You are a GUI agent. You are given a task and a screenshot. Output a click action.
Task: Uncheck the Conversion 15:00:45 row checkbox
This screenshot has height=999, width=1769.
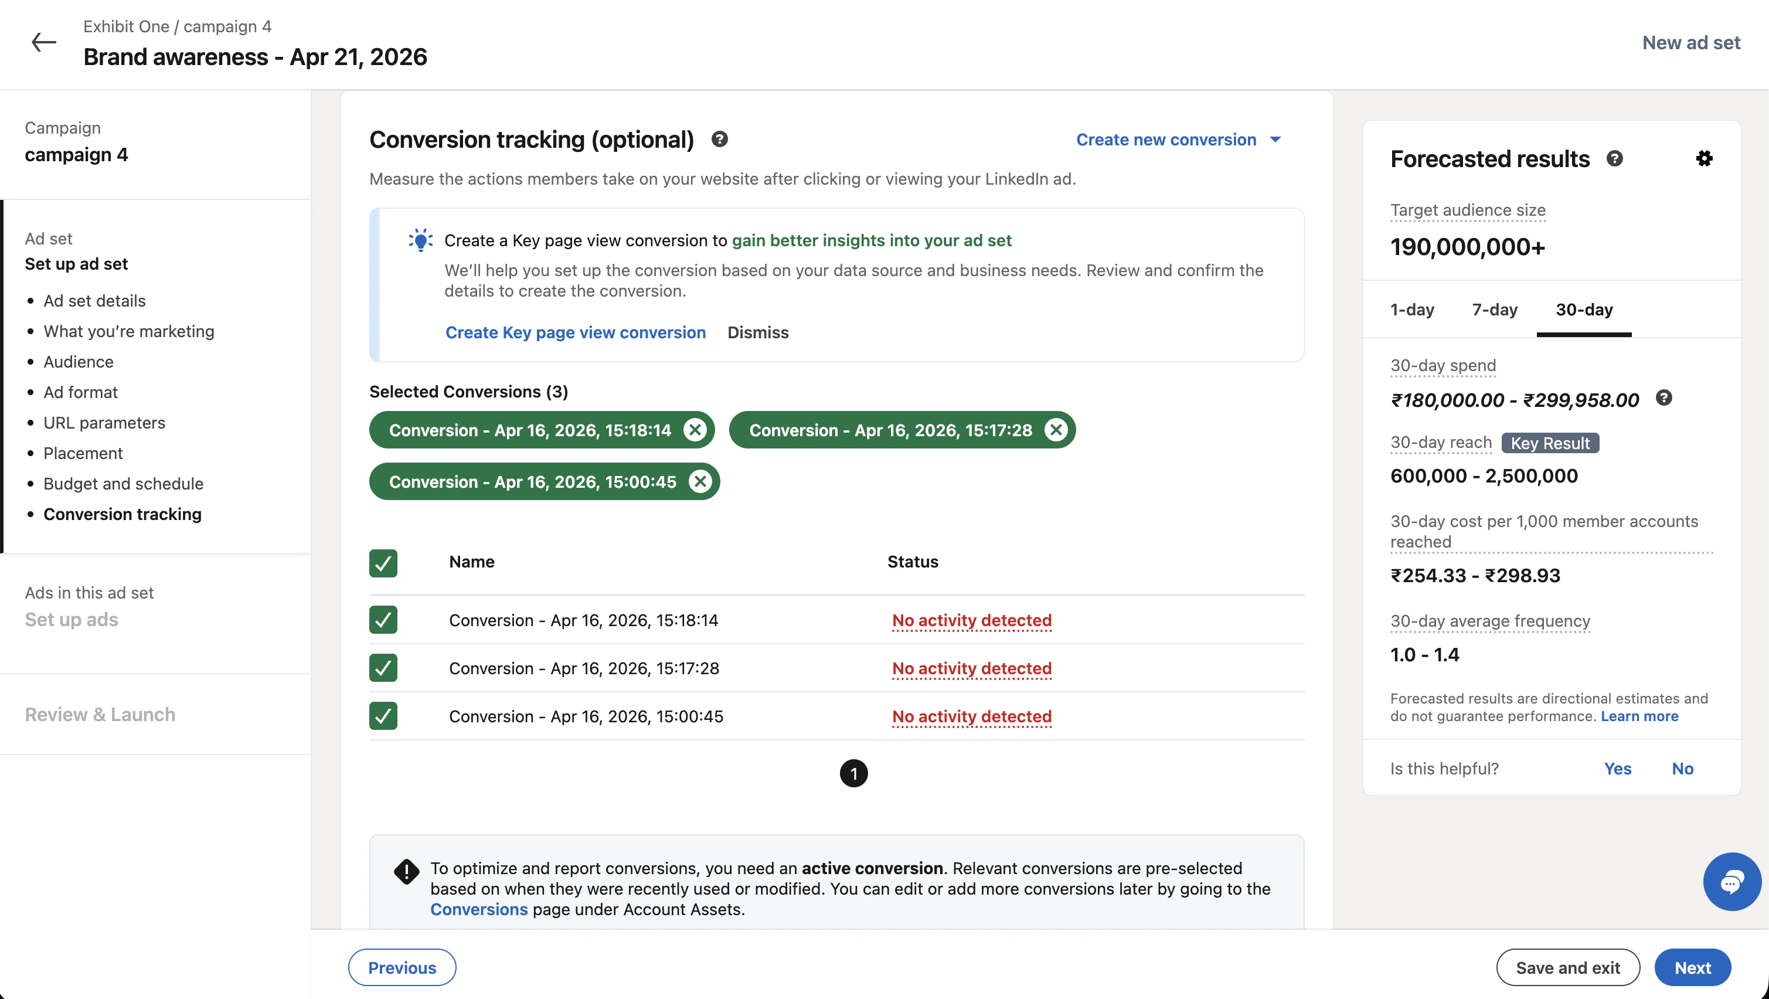[383, 716]
